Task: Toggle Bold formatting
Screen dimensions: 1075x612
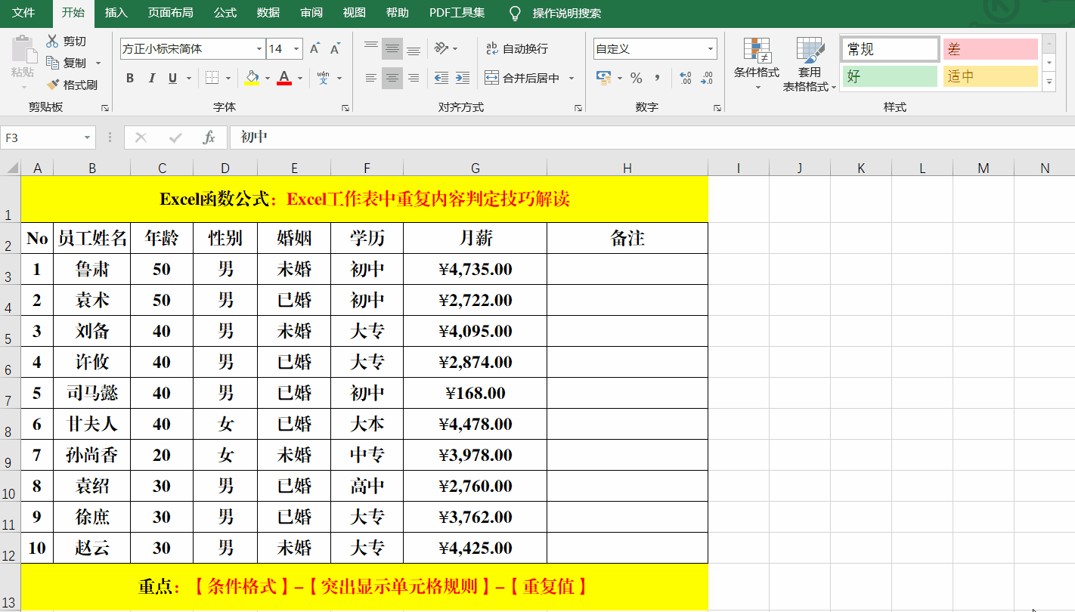Action: tap(130, 78)
